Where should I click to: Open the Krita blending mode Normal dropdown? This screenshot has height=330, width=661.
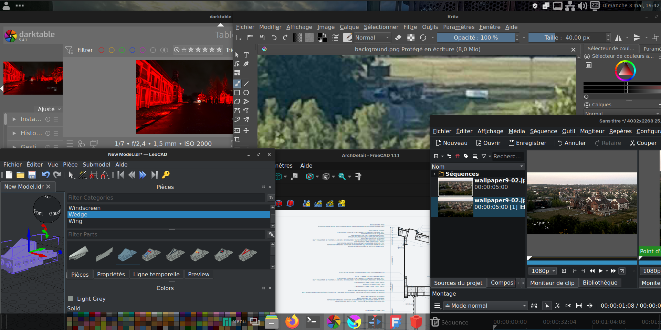coord(372,38)
